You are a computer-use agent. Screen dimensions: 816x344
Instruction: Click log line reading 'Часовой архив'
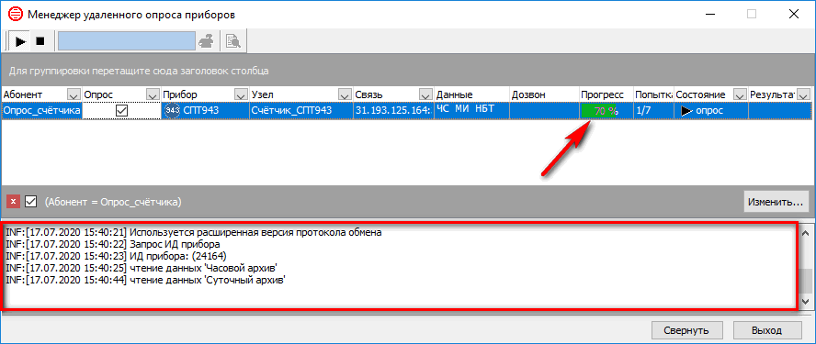tap(141, 268)
